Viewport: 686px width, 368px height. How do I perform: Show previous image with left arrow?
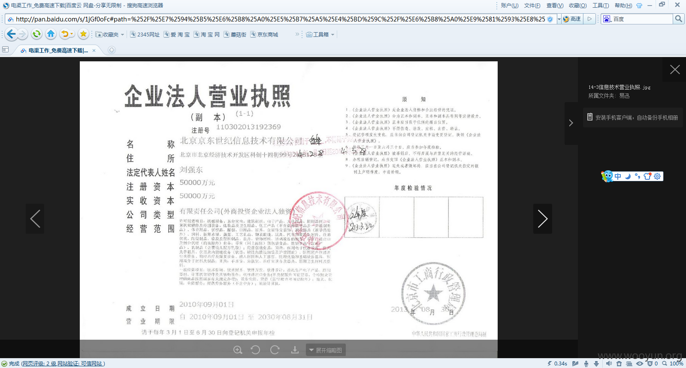point(35,219)
